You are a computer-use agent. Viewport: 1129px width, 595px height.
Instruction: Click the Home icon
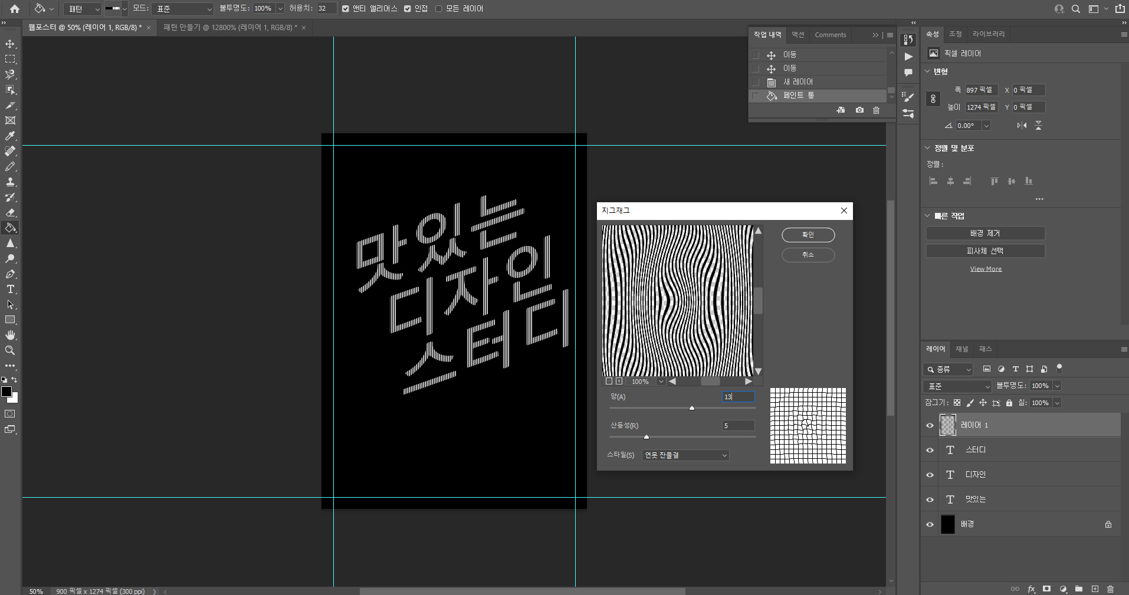click(x=15, y=9)
